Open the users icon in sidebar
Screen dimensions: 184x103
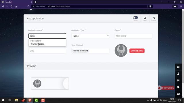(178, 74)
